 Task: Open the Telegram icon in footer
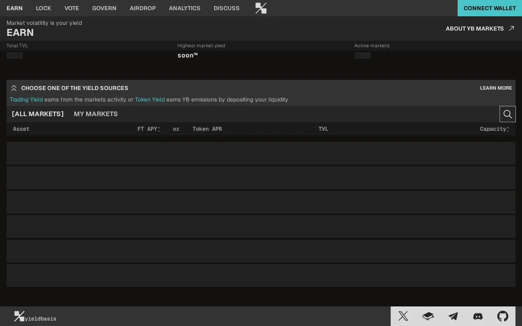tap(453, 316)
